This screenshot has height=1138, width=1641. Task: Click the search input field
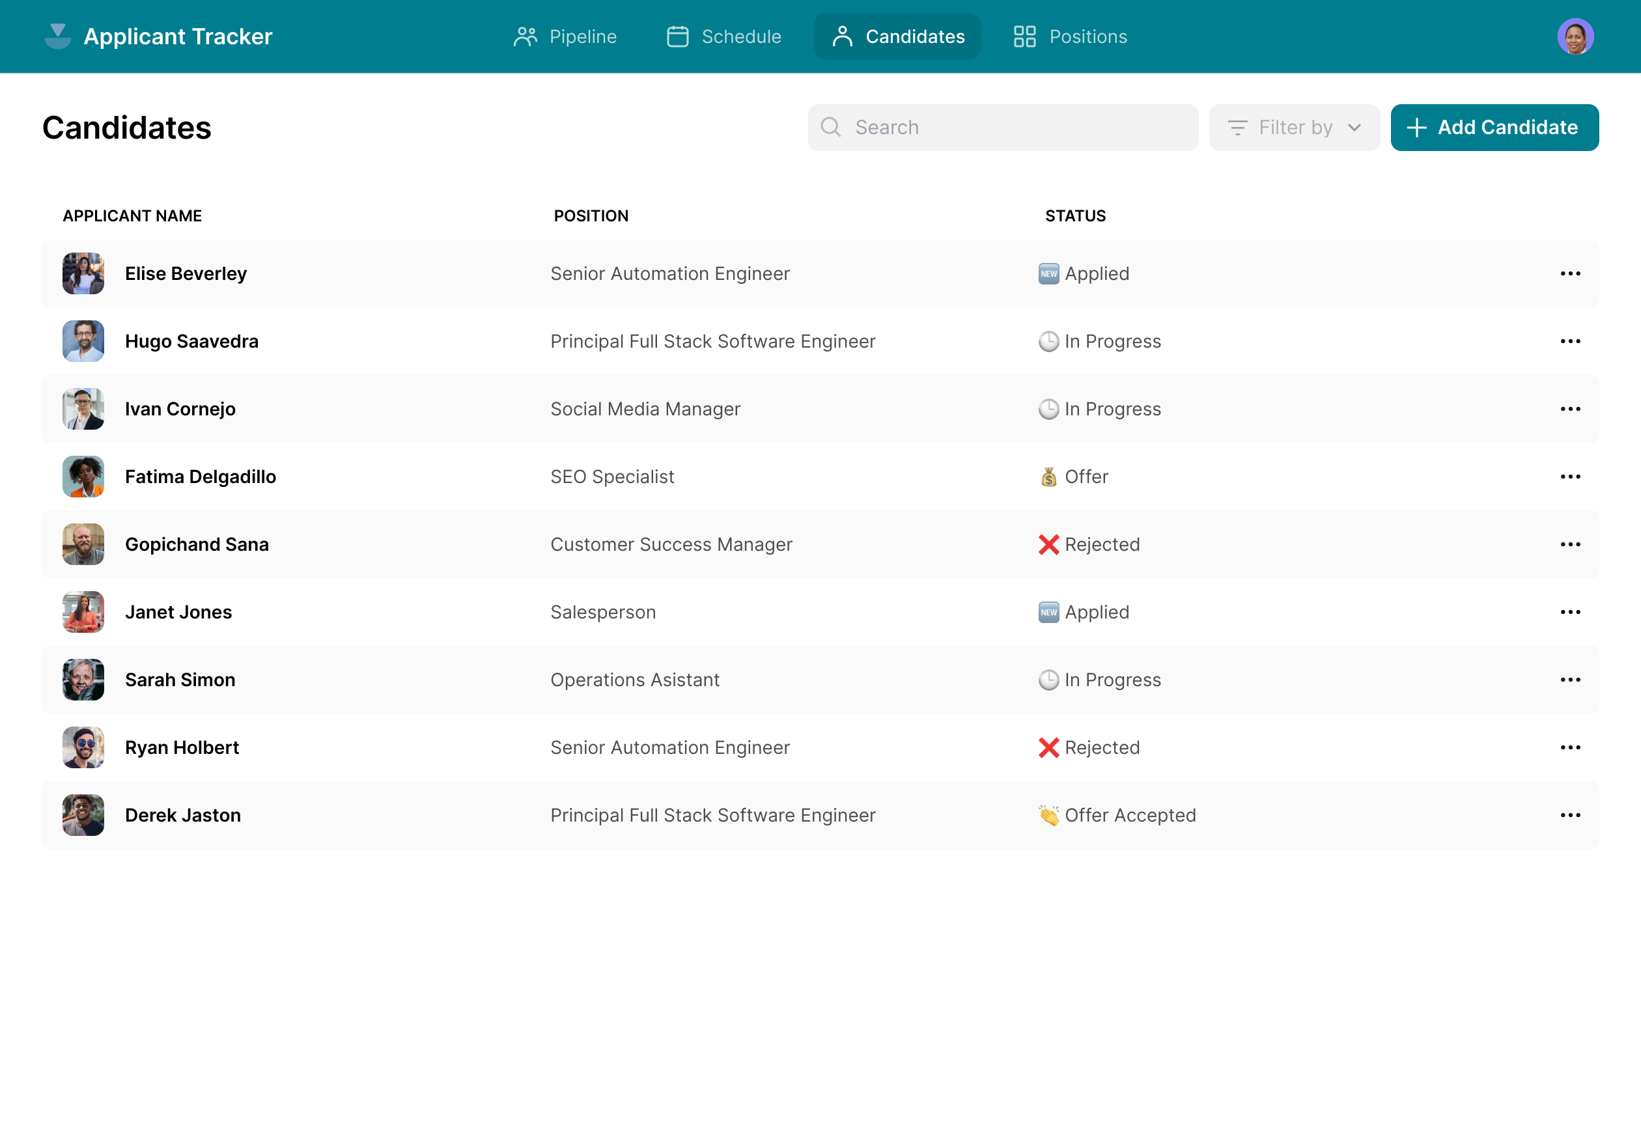[x=1003, y=127]
